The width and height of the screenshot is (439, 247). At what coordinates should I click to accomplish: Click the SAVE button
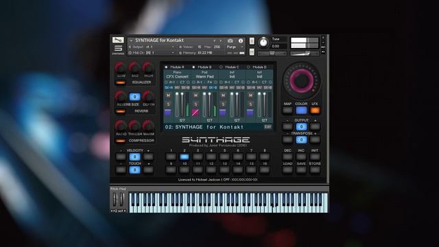(301, 169)
